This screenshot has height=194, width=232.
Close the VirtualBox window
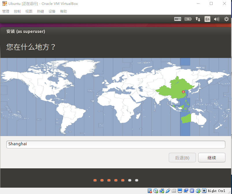coord(224,3)
